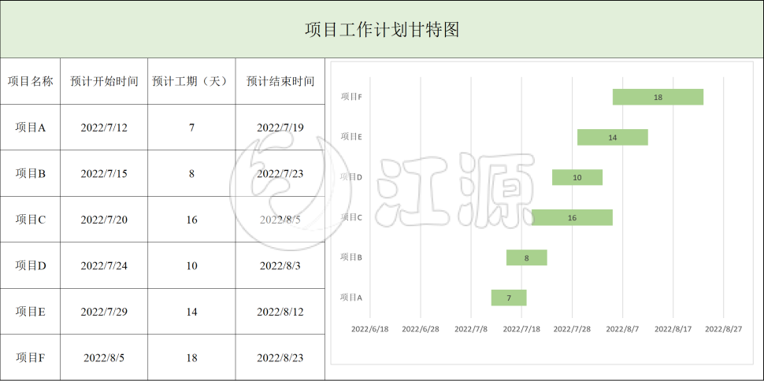Image resolution: width=764 pixels, height=381 pixels.
Task: Click end date cell 2022/7/19
Action: coord(280,128)
